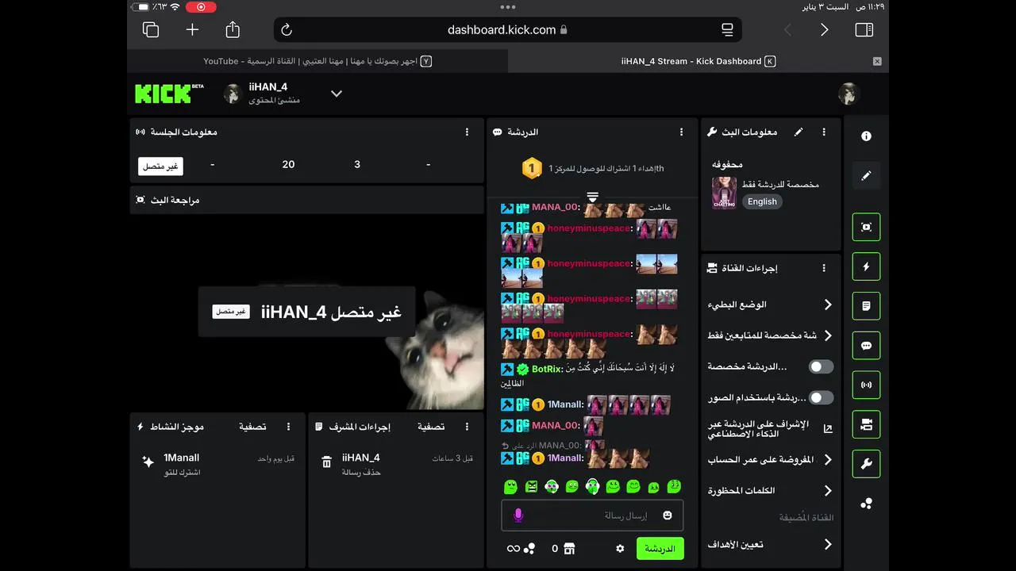Open stream info panel three-dot menu
Image resolution: width=1016 pixels, height=571 pixels.
click(x=824, y=132)
